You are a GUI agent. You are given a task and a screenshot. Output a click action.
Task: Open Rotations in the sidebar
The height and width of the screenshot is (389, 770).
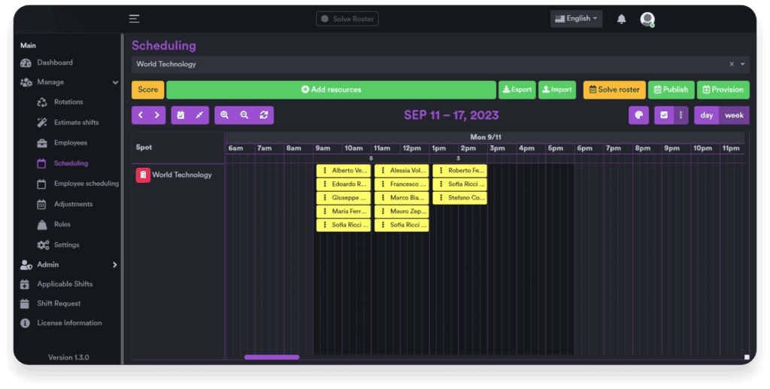click(68, 102)
